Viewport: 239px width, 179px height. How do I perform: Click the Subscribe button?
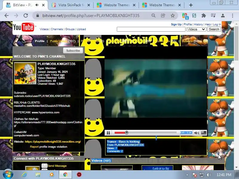tap(73, 50)
